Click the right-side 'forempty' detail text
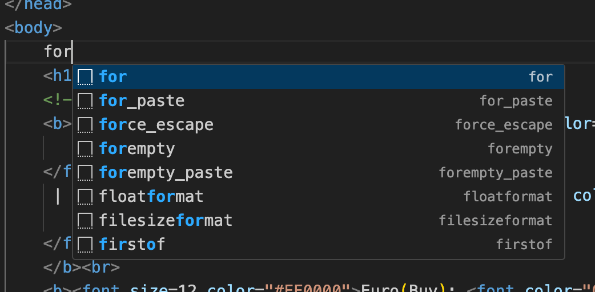Image resolution: width=595 pixels, height=292 pixels. (520, 149)
